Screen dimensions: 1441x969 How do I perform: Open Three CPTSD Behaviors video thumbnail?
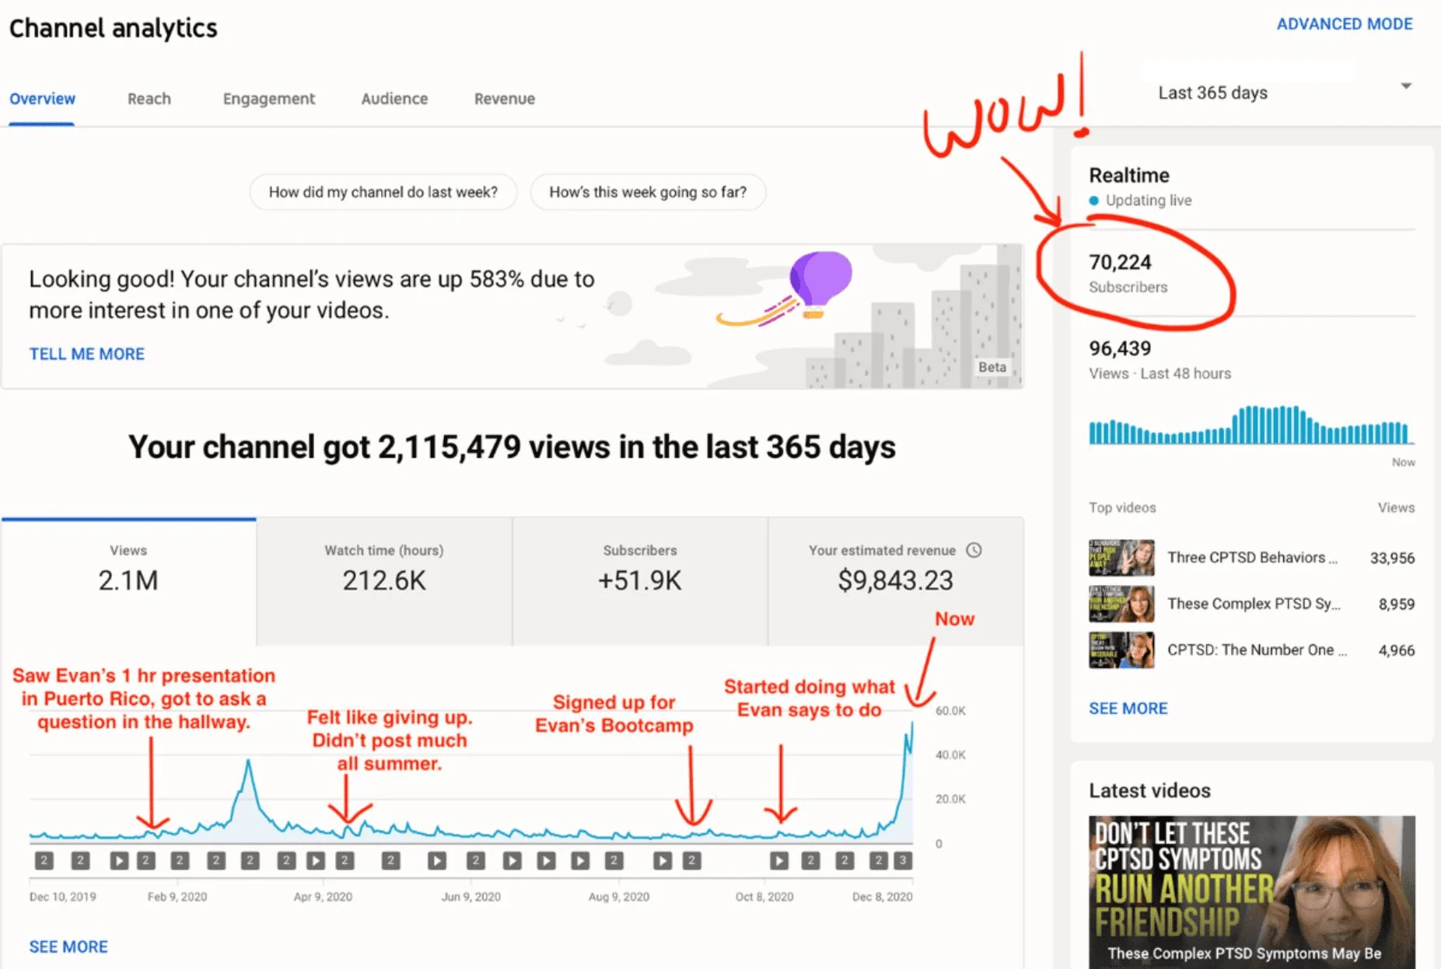(x=1121, y=558)
